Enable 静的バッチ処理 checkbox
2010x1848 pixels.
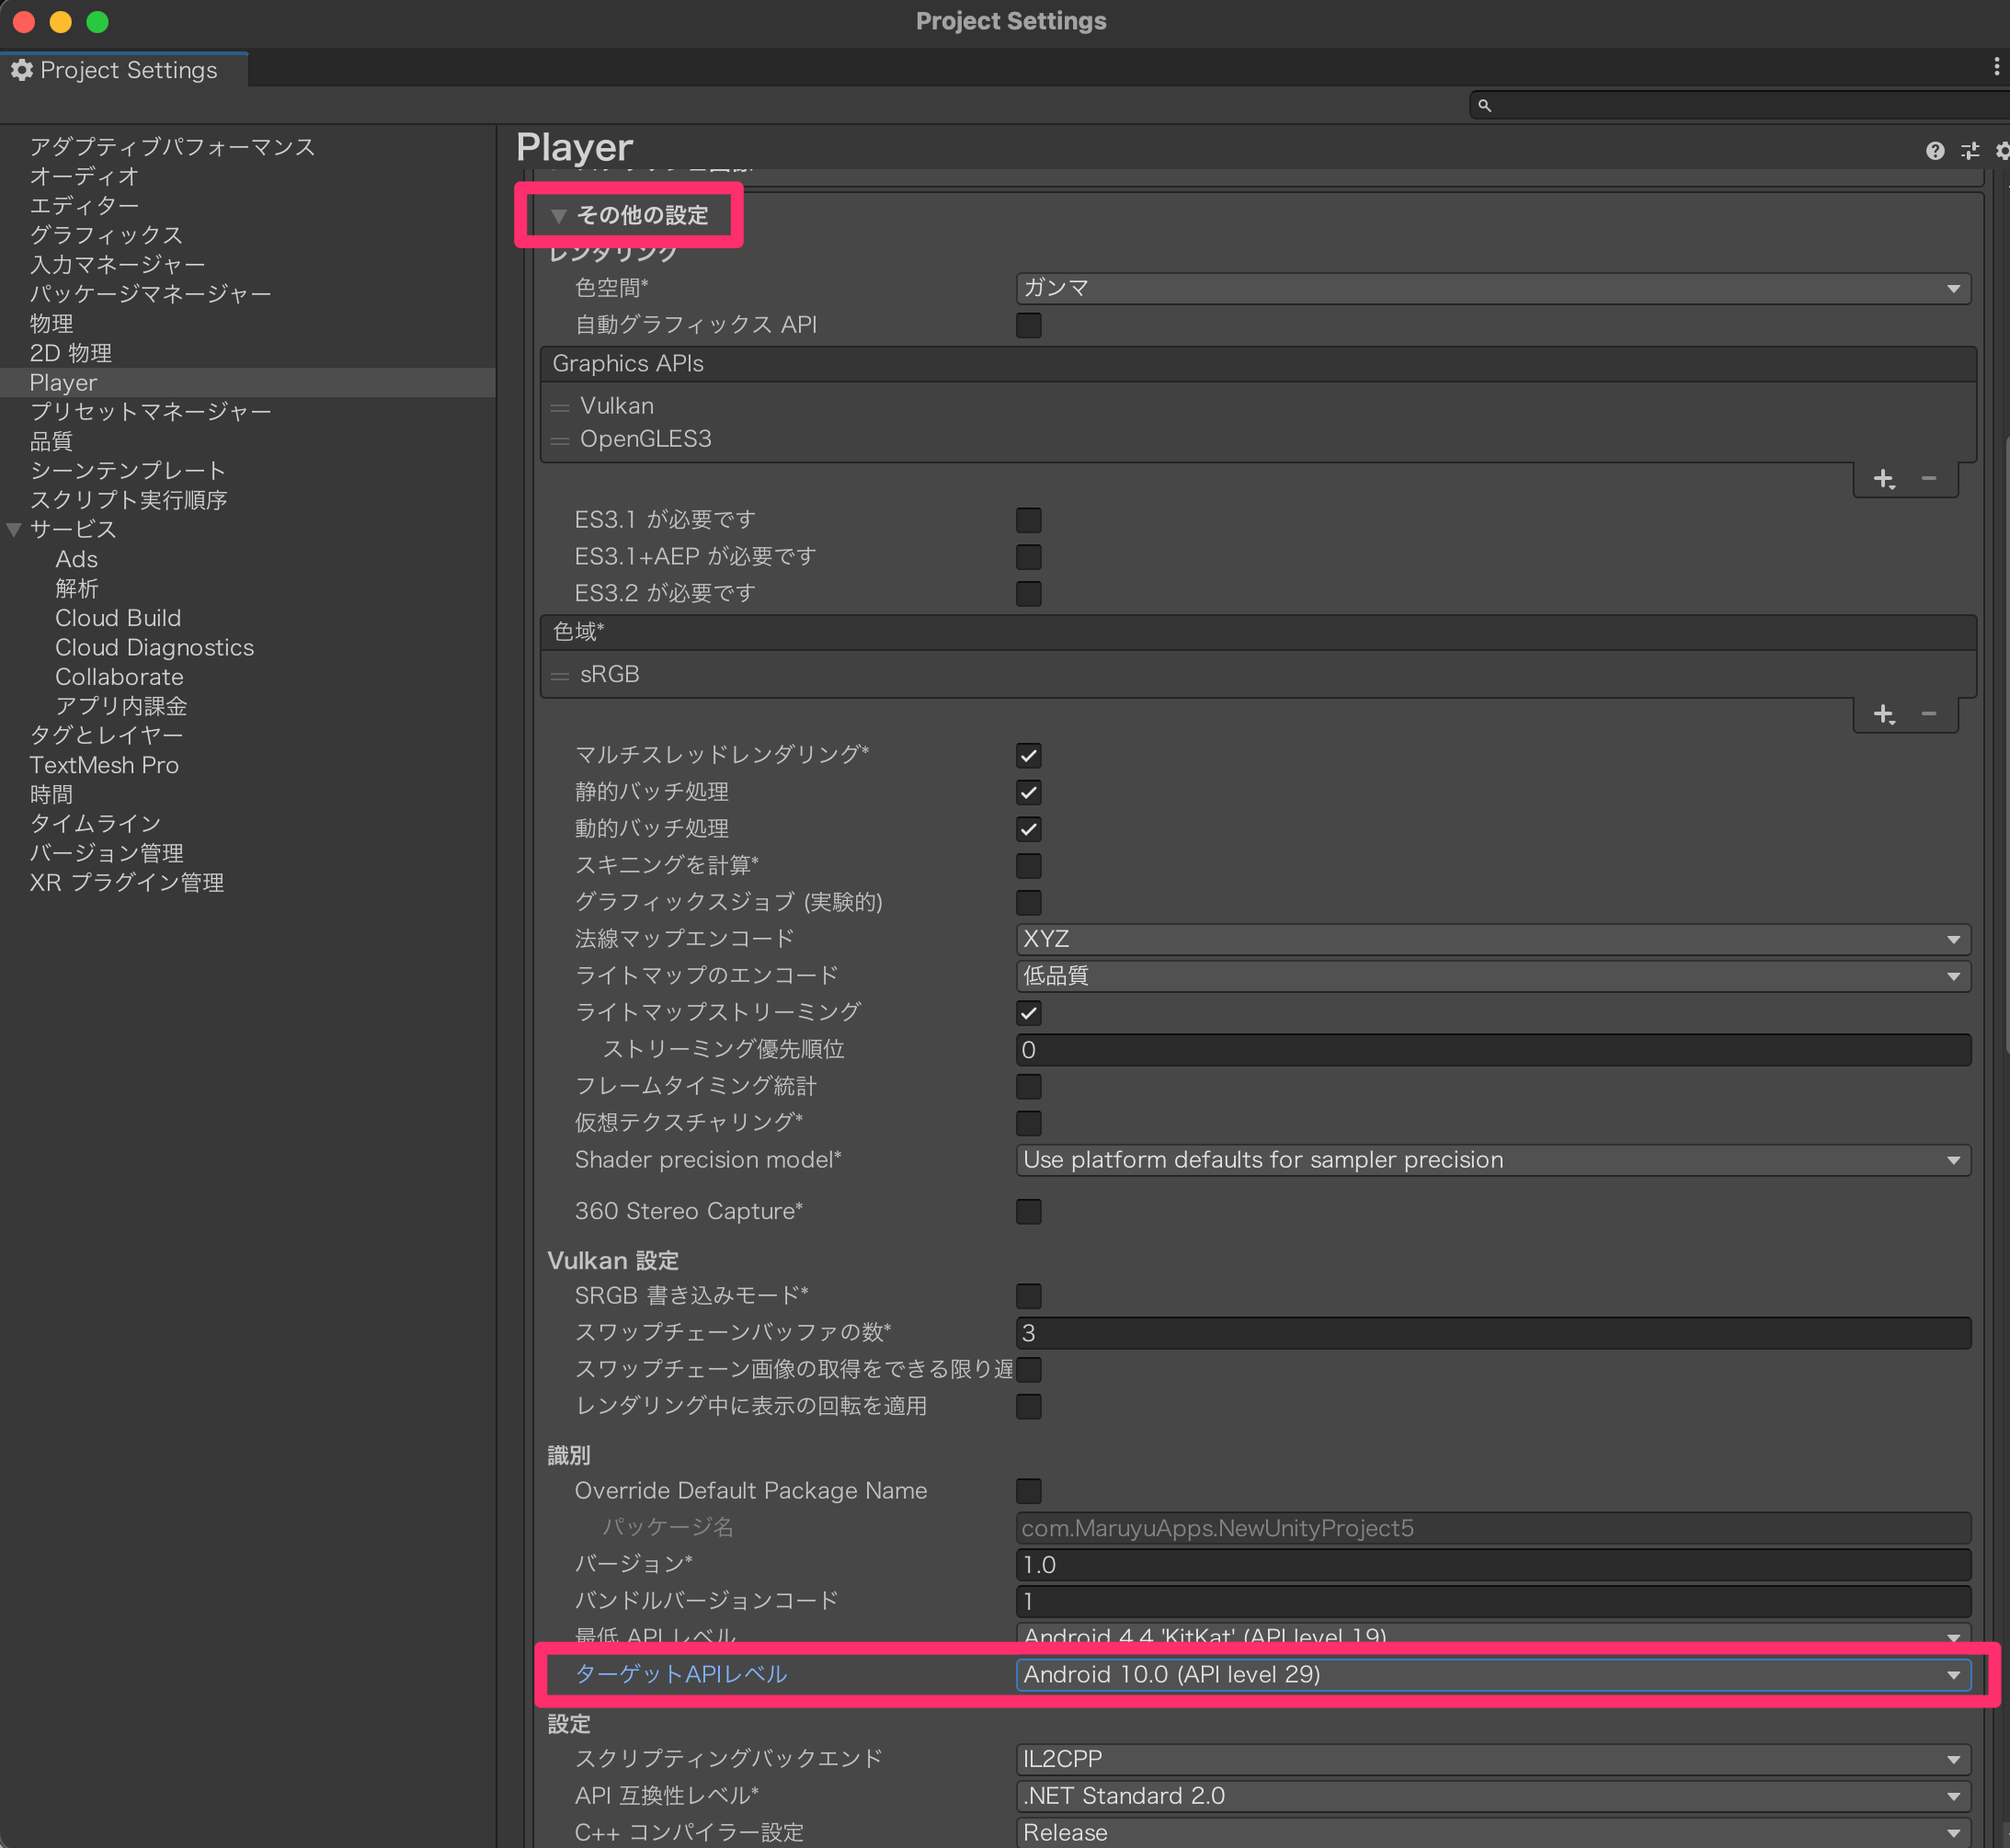coord(1026,791)
